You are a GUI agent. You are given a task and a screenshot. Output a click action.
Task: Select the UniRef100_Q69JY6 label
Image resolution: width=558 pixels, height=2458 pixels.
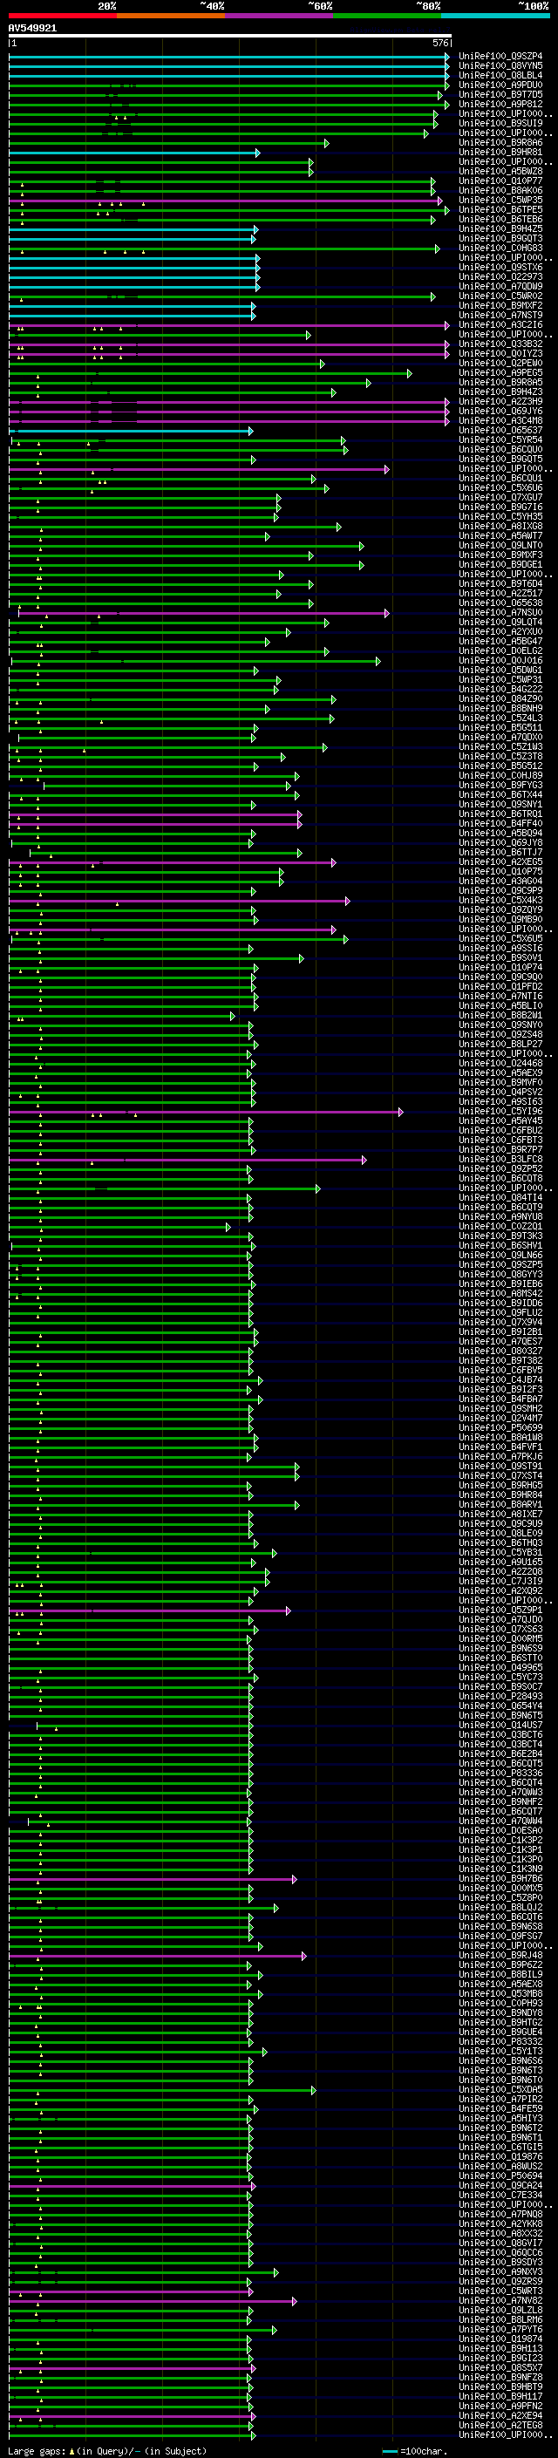pos(500,412)
